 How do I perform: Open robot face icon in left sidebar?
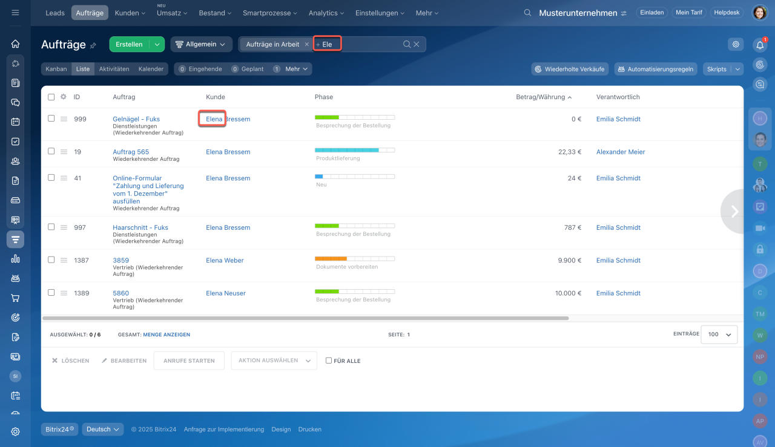(x=15, y=278)
